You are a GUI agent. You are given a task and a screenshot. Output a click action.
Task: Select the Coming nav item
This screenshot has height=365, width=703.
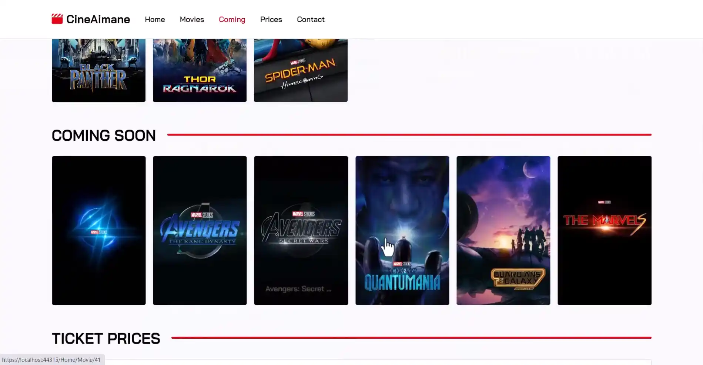232,19
